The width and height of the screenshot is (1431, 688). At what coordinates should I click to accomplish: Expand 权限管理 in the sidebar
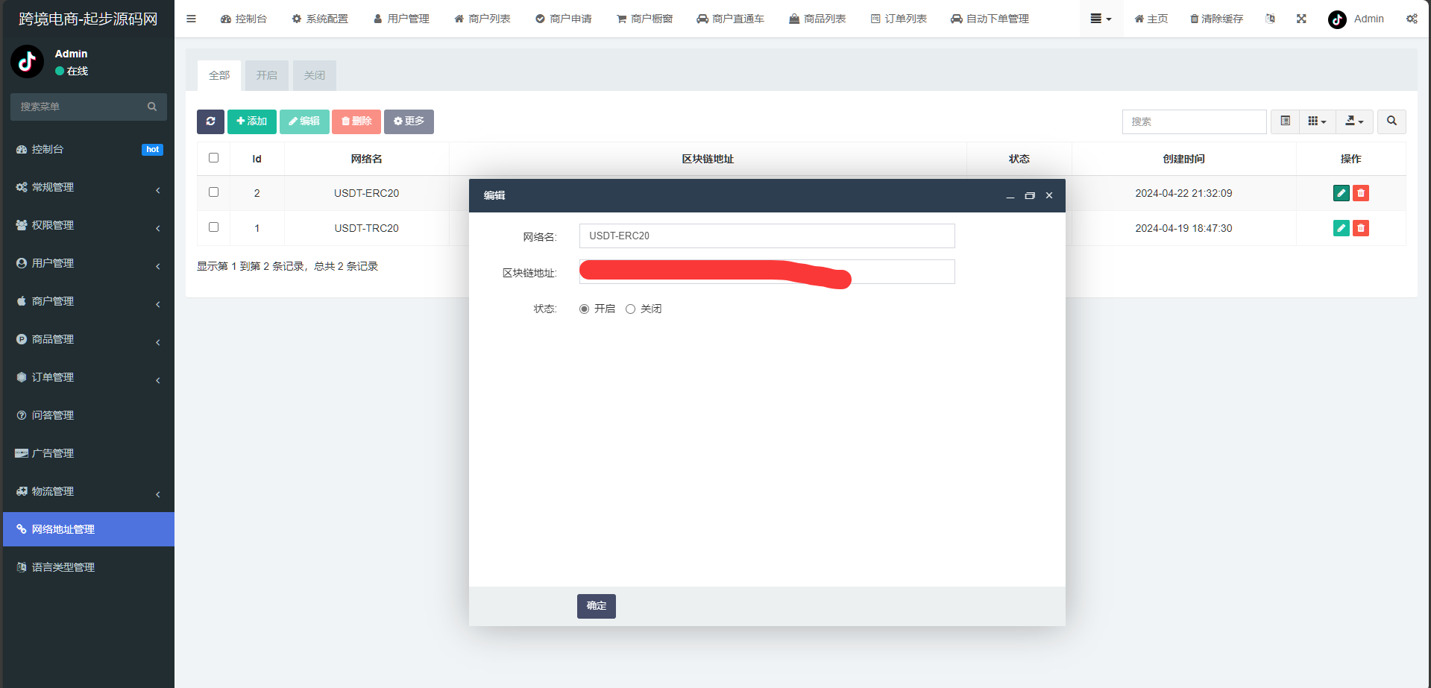point(89,225)
